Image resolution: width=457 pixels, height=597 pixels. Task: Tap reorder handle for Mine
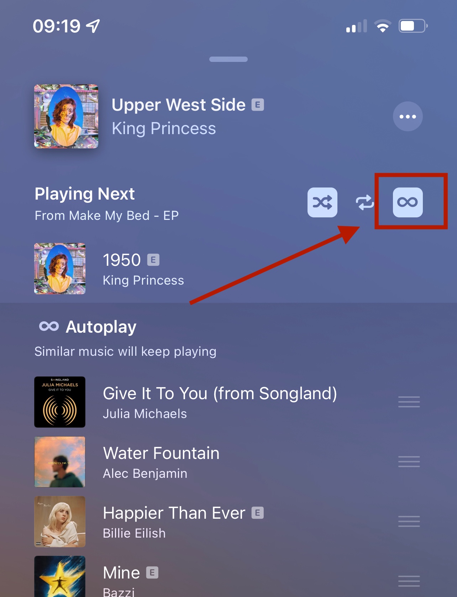pyautogui.click(x=409, y=581)
